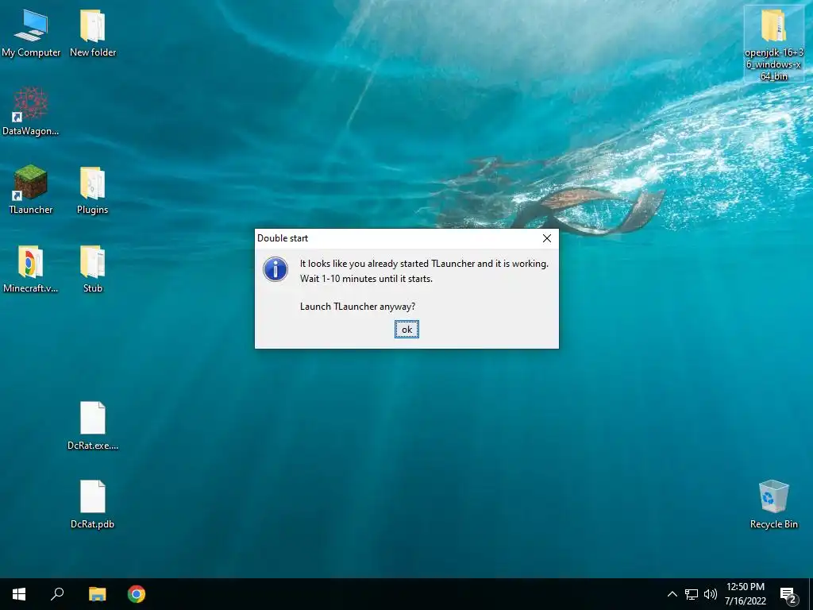Open the volume speaker tray icon
The width and height of the screenshot is (813, 610).
tap(711, 594)
